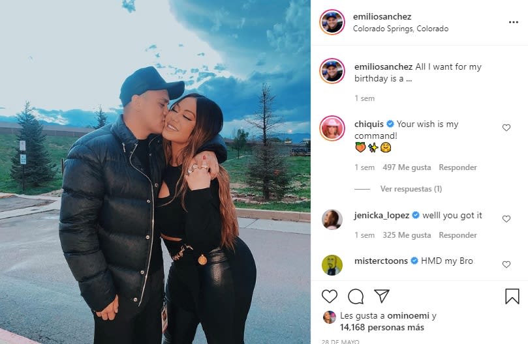The width and height of the screenshot is (528, 344).
Task: Open chiquis profile avatar
Action: click(x=332, y=128)
